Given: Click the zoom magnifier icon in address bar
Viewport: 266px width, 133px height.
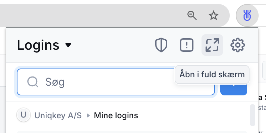Looking at the screenshot, I should (x=192, y=15).
